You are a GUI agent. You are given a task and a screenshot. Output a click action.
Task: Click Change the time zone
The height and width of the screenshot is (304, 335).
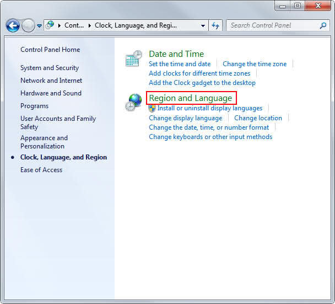click(255, 64)
